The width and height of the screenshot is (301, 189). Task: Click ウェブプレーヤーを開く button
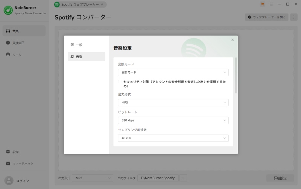(x=267, y=17)
